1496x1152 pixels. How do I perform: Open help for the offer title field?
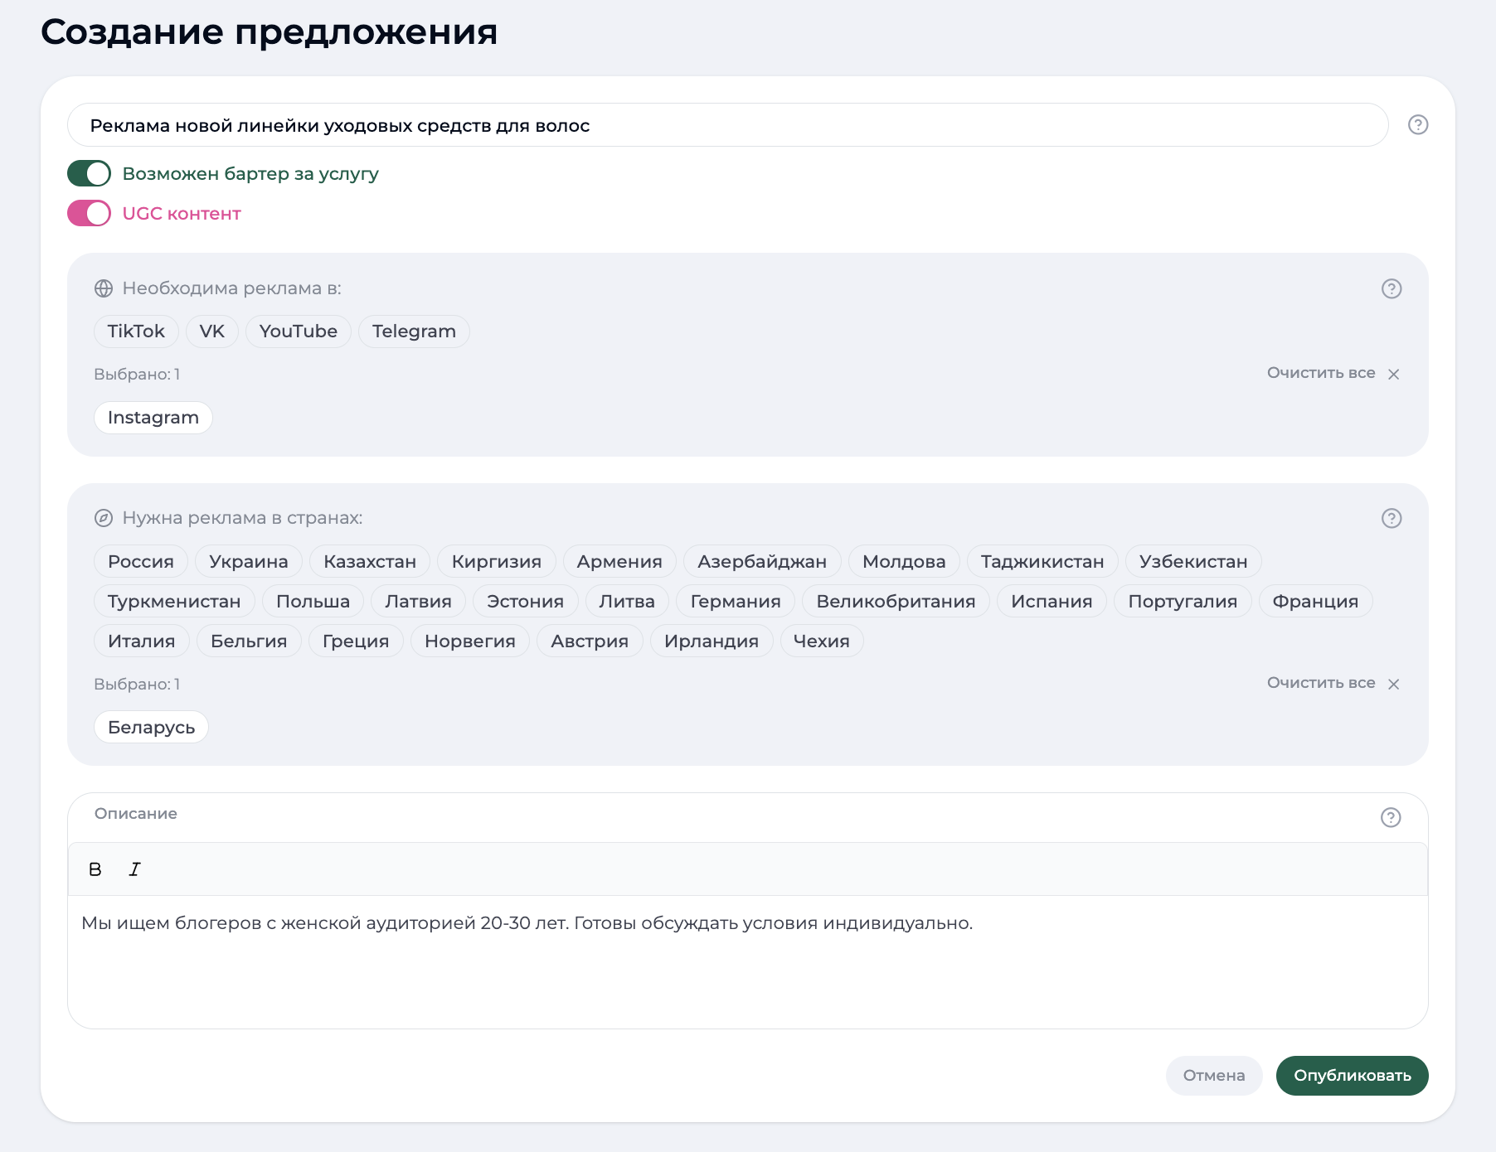click(1416, 124)
